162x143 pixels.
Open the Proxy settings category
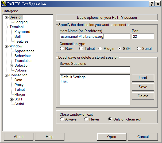tap(19, 85)
